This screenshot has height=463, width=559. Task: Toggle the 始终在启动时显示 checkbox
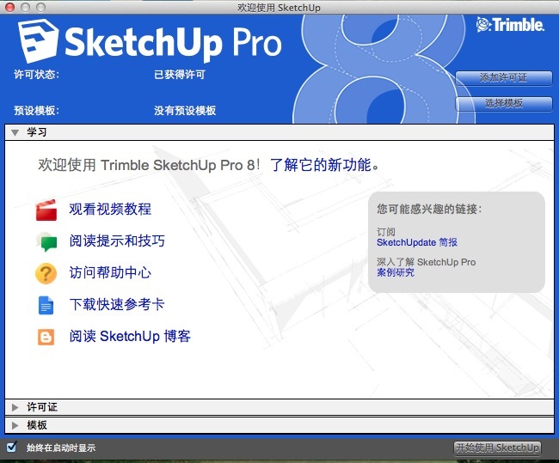coord(11,447)
